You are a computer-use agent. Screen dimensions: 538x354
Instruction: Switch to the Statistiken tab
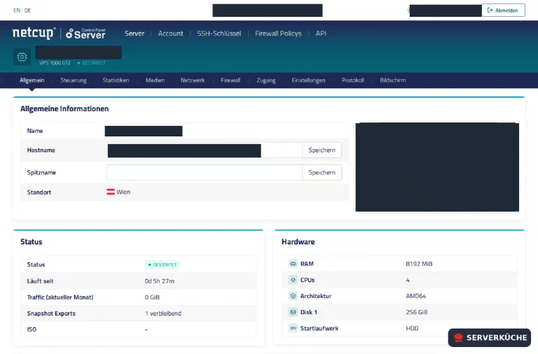pos(116,80)
